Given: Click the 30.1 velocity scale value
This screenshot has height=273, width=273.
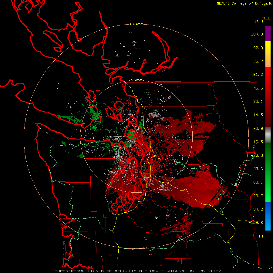Looking at the screenshot, I should pyautogui.click(x=258, y=102).
